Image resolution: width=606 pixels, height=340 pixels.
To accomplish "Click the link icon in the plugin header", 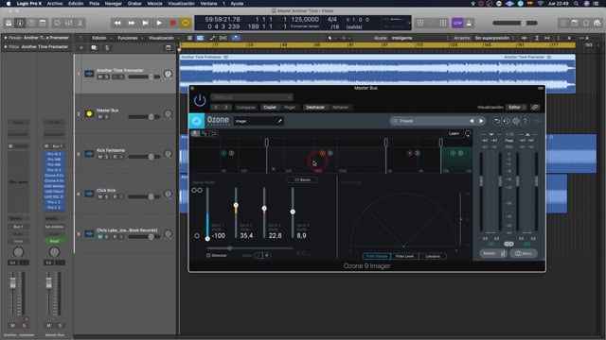I will (535, 107).
